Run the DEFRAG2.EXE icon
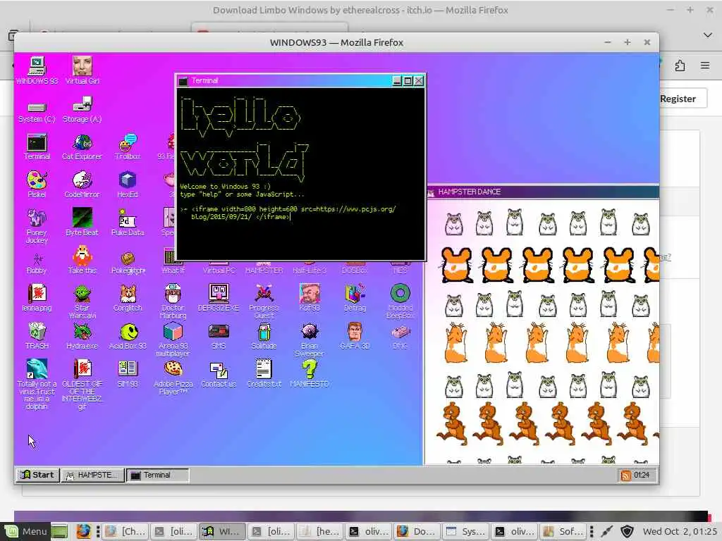 pos(219,298)
